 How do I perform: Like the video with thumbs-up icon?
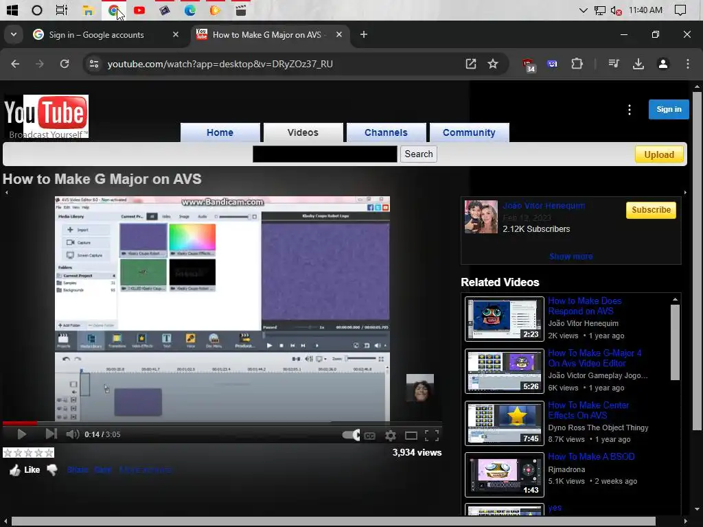pos(15,470)
